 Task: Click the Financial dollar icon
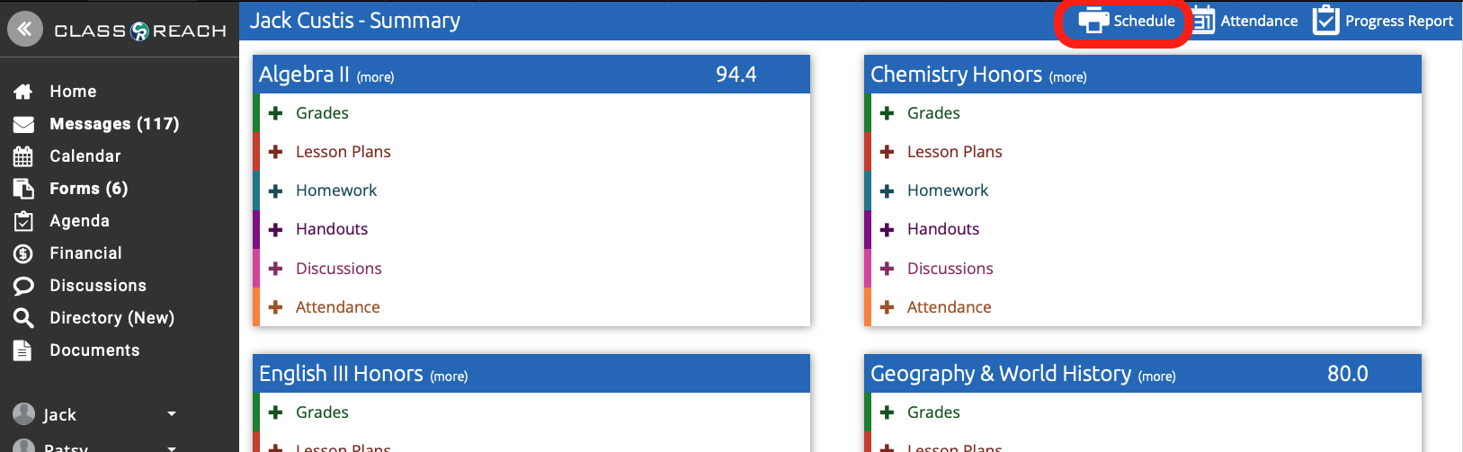tap(23, 253)
